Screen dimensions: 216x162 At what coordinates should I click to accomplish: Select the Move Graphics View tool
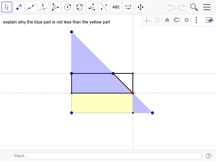(140, 7)
